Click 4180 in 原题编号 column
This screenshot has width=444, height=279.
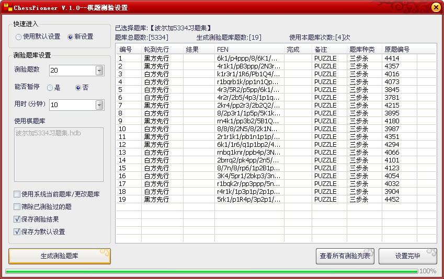(x=392, y=121)
